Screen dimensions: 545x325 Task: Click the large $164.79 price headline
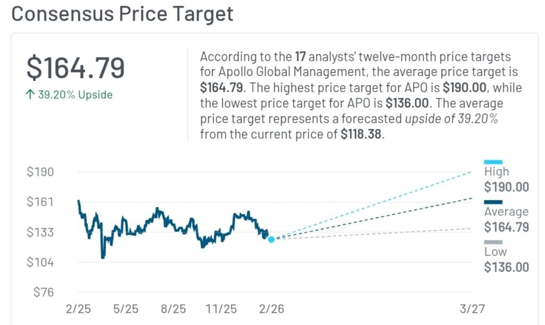tap(76, 68)
